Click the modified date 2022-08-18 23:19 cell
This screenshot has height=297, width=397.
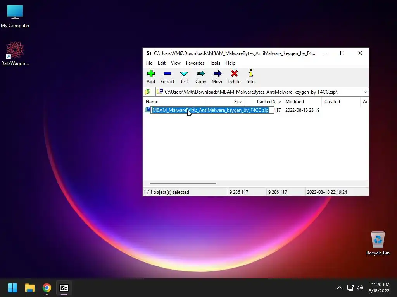(x=302, y=110)
